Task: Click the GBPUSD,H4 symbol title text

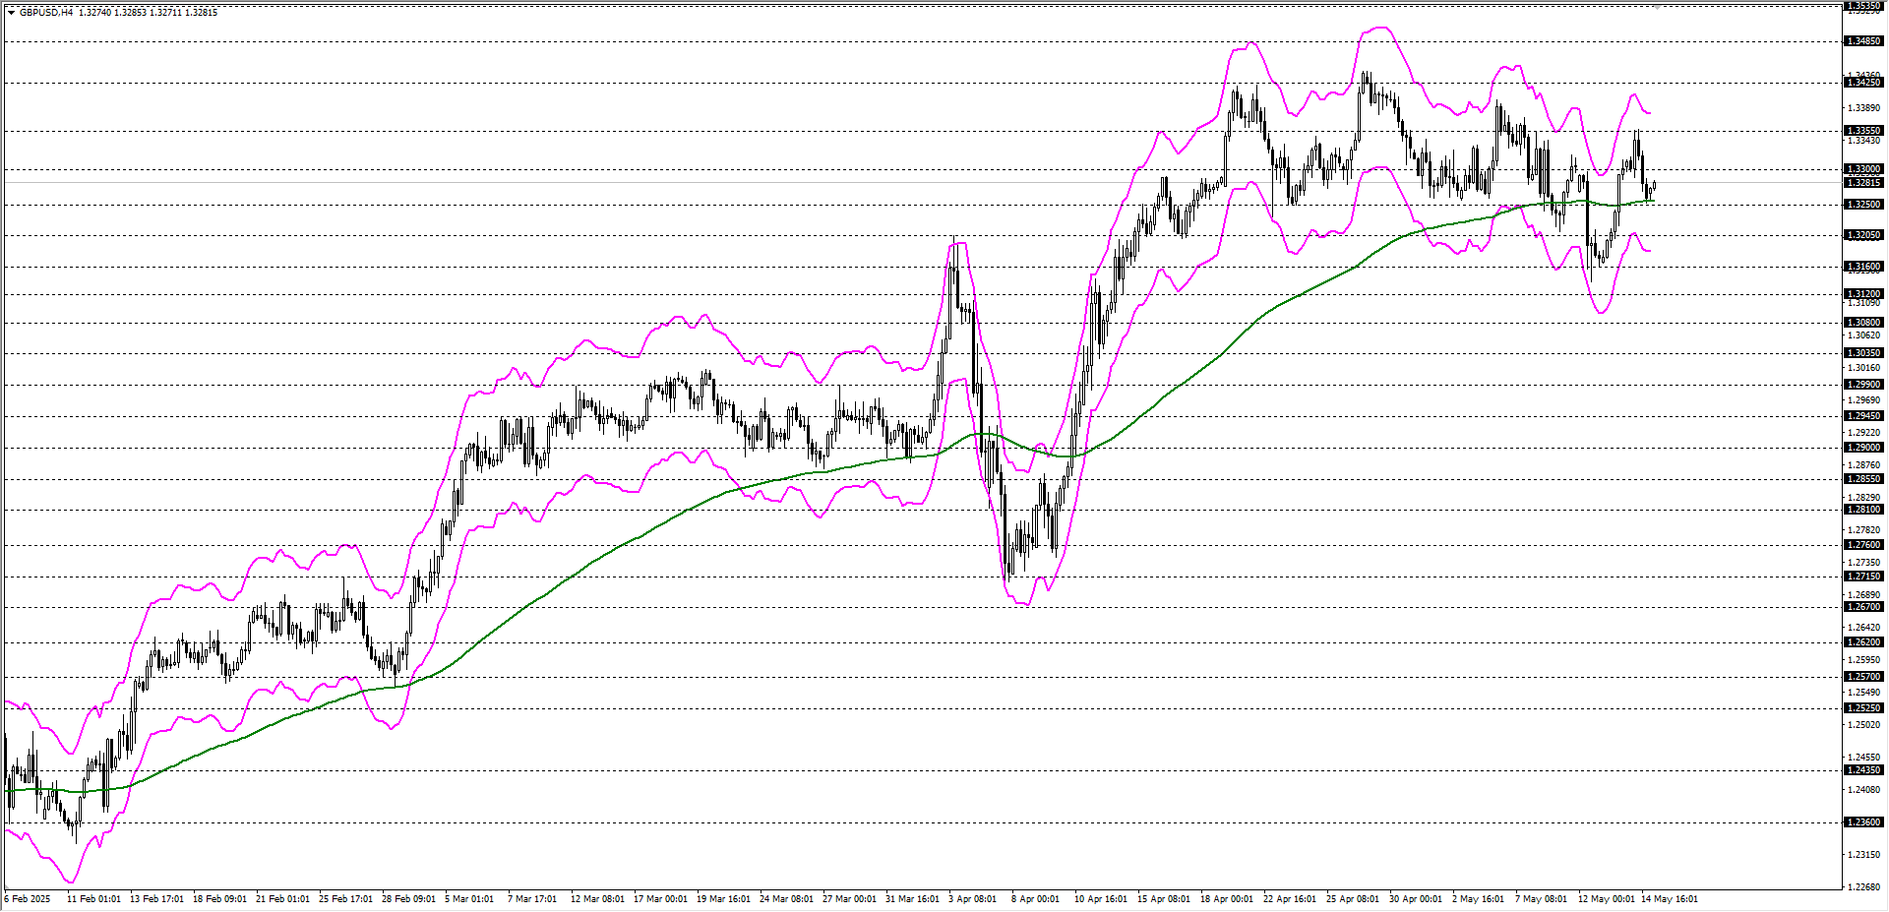Action: tap(46, 13)
